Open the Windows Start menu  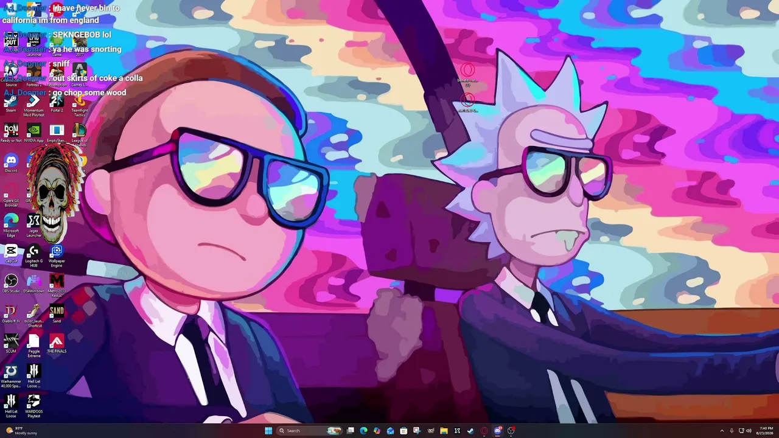(268, 431)
